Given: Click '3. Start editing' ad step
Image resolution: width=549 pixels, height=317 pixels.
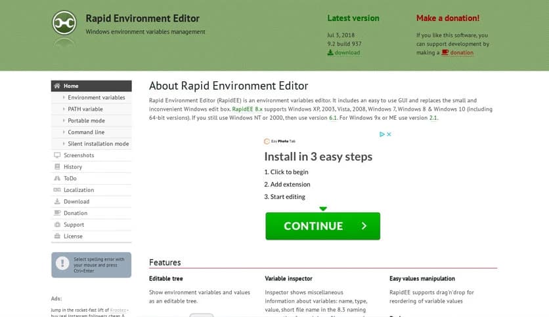Looking at the screenshot, I should tap(284, 196).
